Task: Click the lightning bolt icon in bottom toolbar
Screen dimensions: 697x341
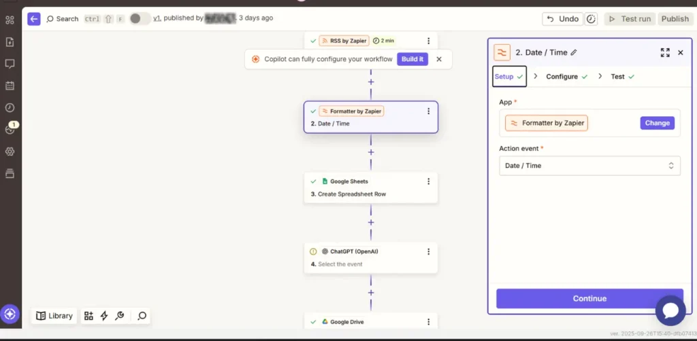Action: pyautogui.click(x=104, y=316)
